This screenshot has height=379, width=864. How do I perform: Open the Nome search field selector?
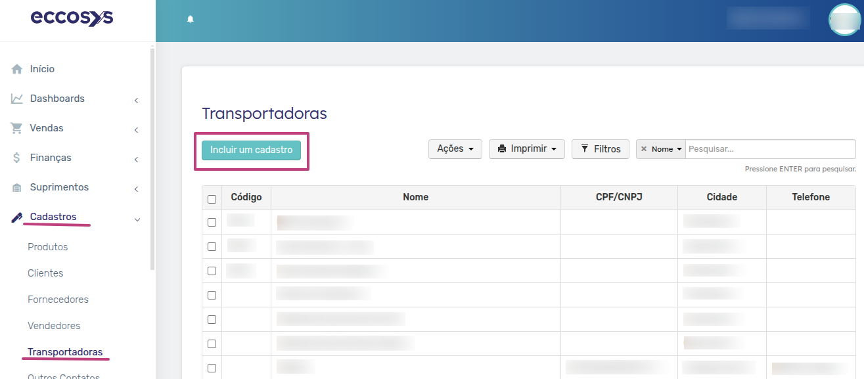(x=667, y=149)
